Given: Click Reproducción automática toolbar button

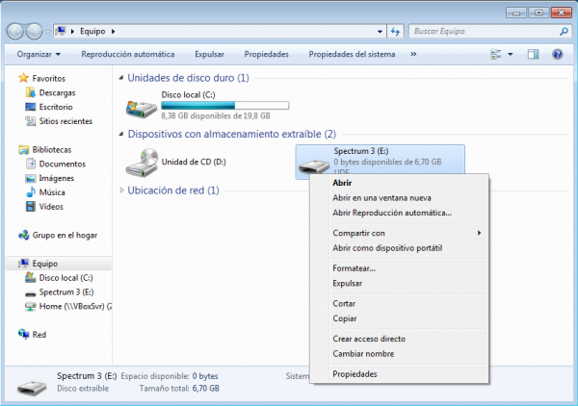Looking at the screenshot, I should click(x=128, y=55).
